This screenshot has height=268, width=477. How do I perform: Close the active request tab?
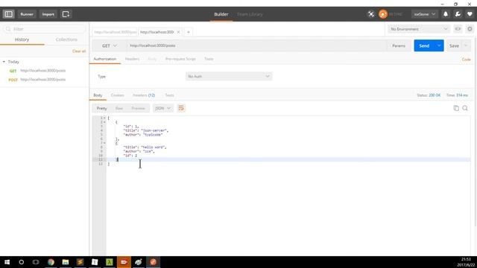(178, 32)
